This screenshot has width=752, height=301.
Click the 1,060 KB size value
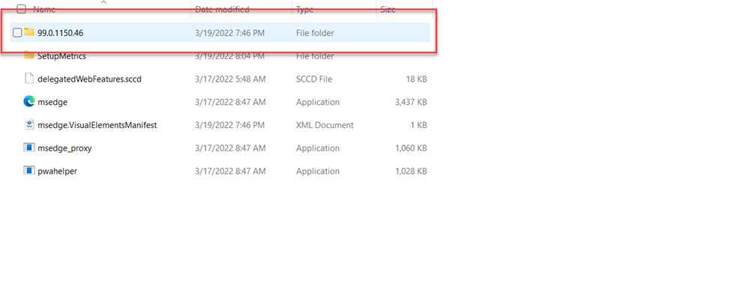tap(411, 148)
